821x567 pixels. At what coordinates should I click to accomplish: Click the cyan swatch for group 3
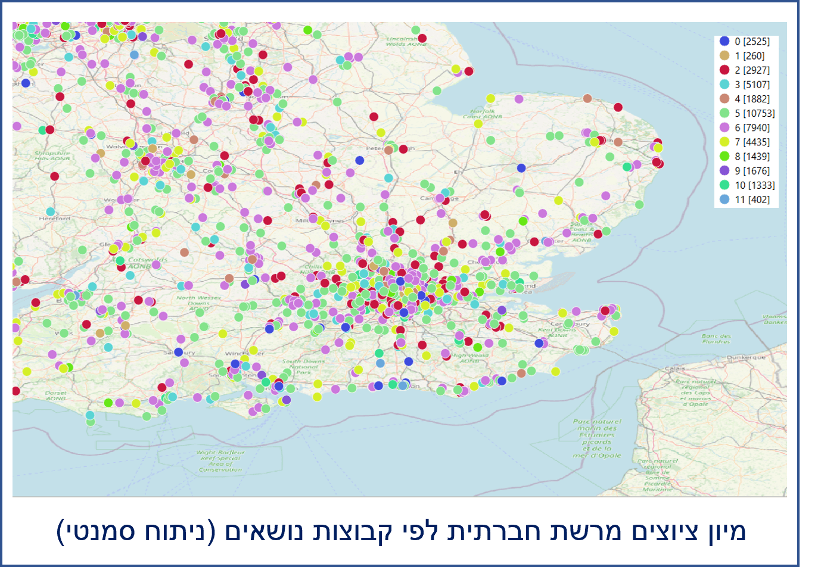pyautogui.click(x=724, y=85)
